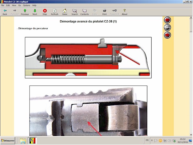Jump to Next topic with green down arrow
The width and height of the screenshot is (193, 145).
[35, 12]
